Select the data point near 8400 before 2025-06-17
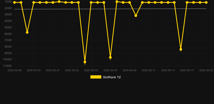Image resolution: width=214 pixels, height=104 pixels. [181, 49]
